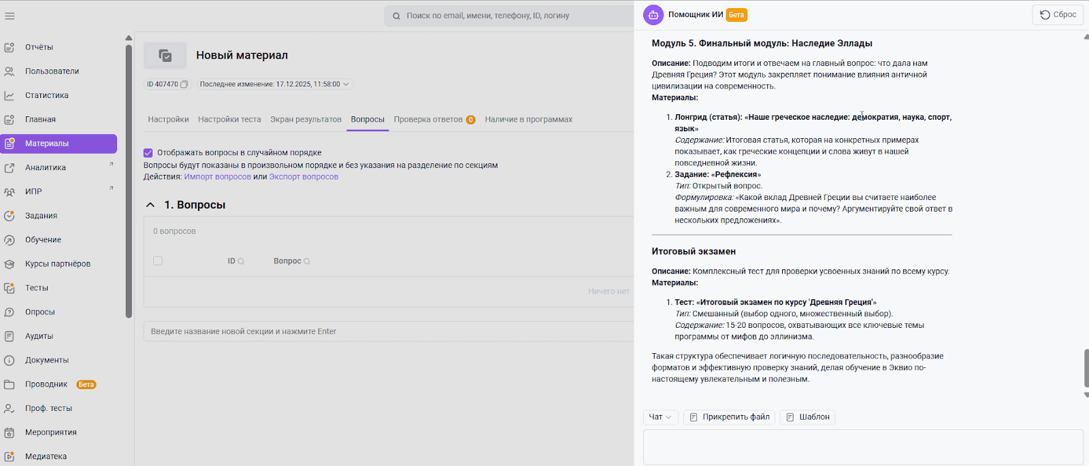Image resolution: width=1089 pixels, height=466 pixels.
Task: Click the Итоговый экзамен heading
Action: coord(694,252)
